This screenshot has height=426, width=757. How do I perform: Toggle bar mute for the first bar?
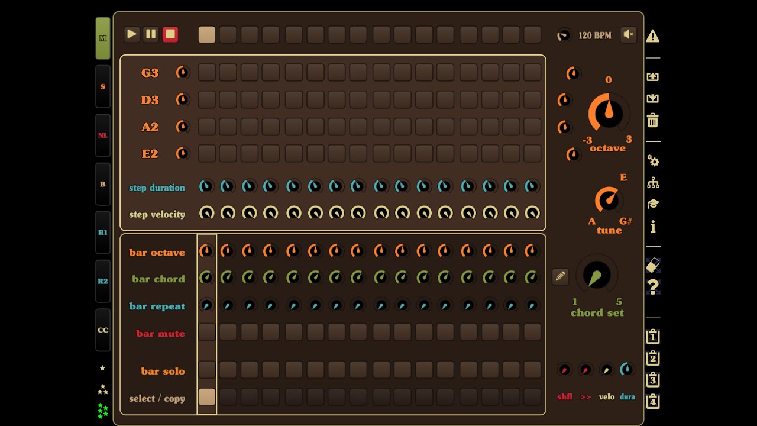(x=207, y=332)
